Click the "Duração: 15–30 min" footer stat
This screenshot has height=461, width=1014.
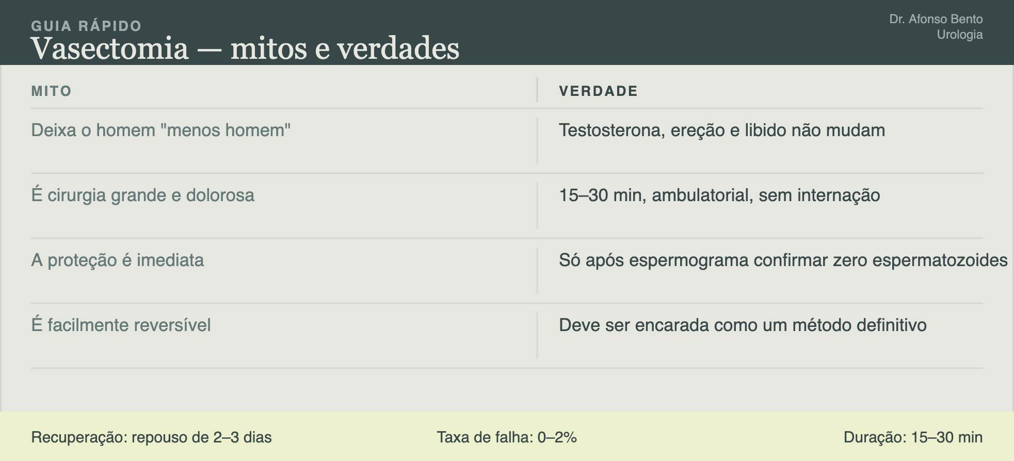tap(913, 437)
